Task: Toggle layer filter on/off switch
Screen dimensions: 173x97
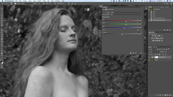Action: (x=168, y=49)
